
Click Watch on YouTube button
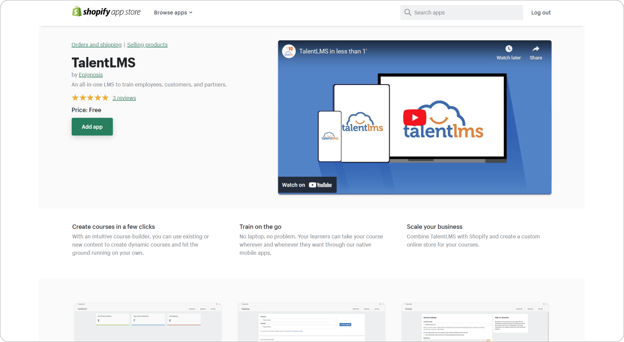tap(307, 185)
